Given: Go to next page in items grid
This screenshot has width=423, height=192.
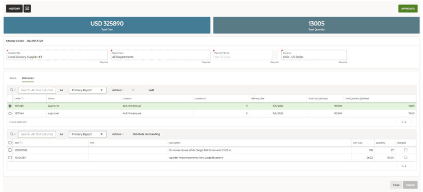Looking at the screenshot, I should coord(411,166).
